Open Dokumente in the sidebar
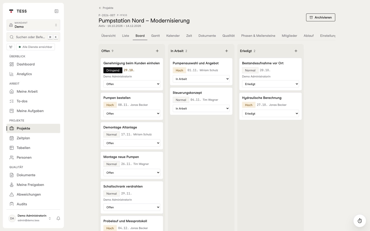370x231 pixels. click(33, 175)
